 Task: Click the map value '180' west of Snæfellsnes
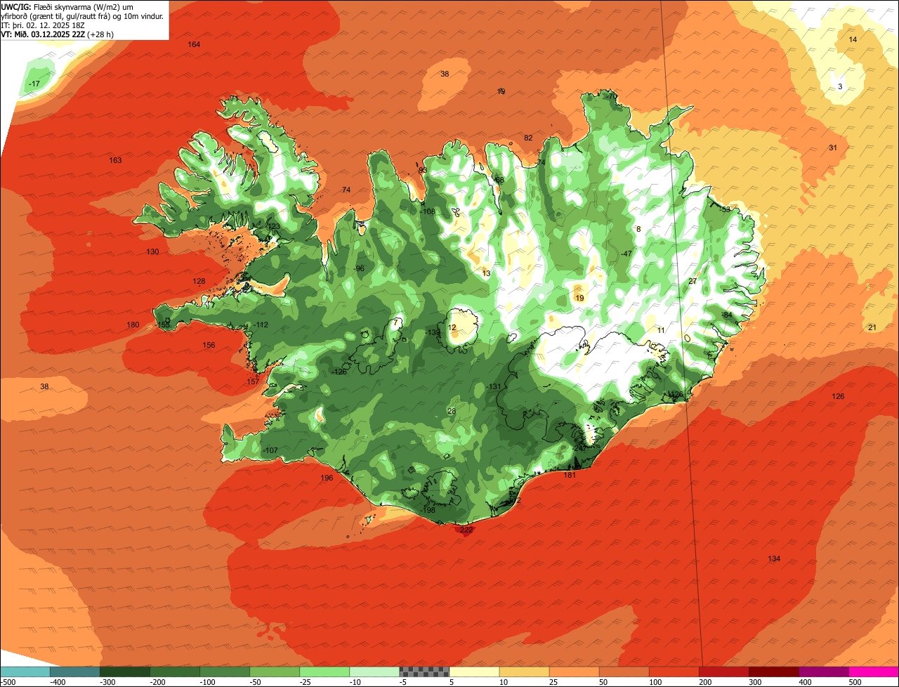click(133, 325)
